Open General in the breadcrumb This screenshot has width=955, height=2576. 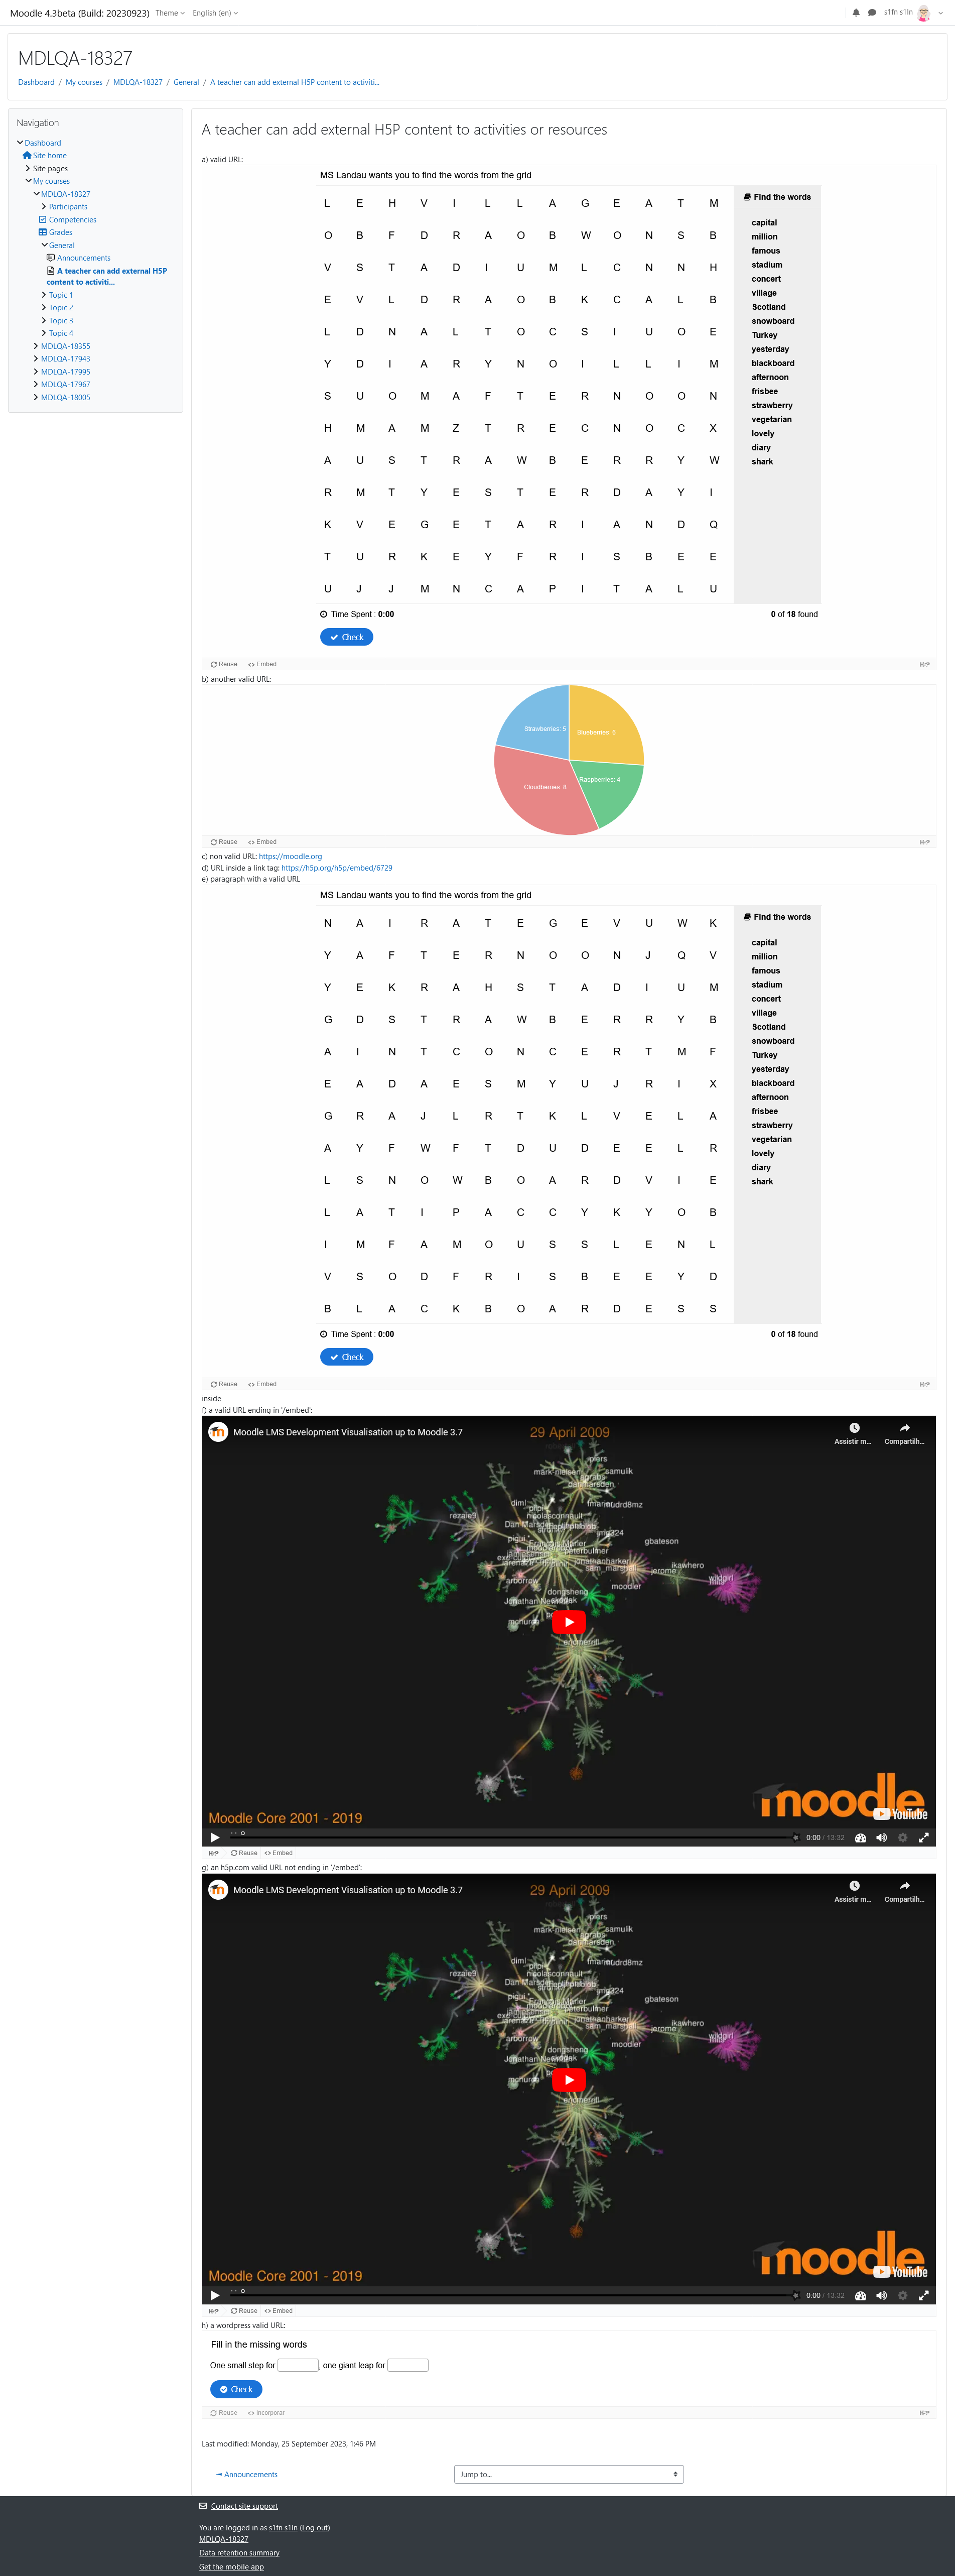click(x=186, y=82)
